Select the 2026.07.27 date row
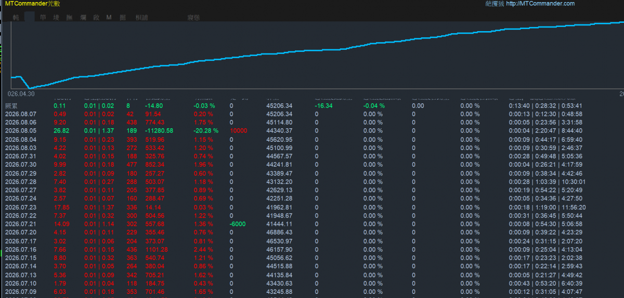Viewport: 624px width, 298px height. click(x=312, y=190)
